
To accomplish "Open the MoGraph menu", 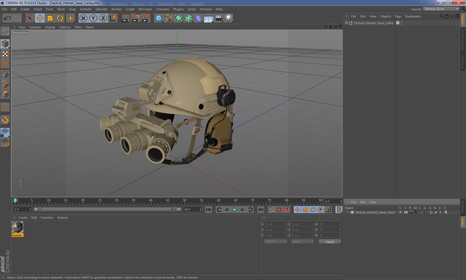I will point(145,9).
